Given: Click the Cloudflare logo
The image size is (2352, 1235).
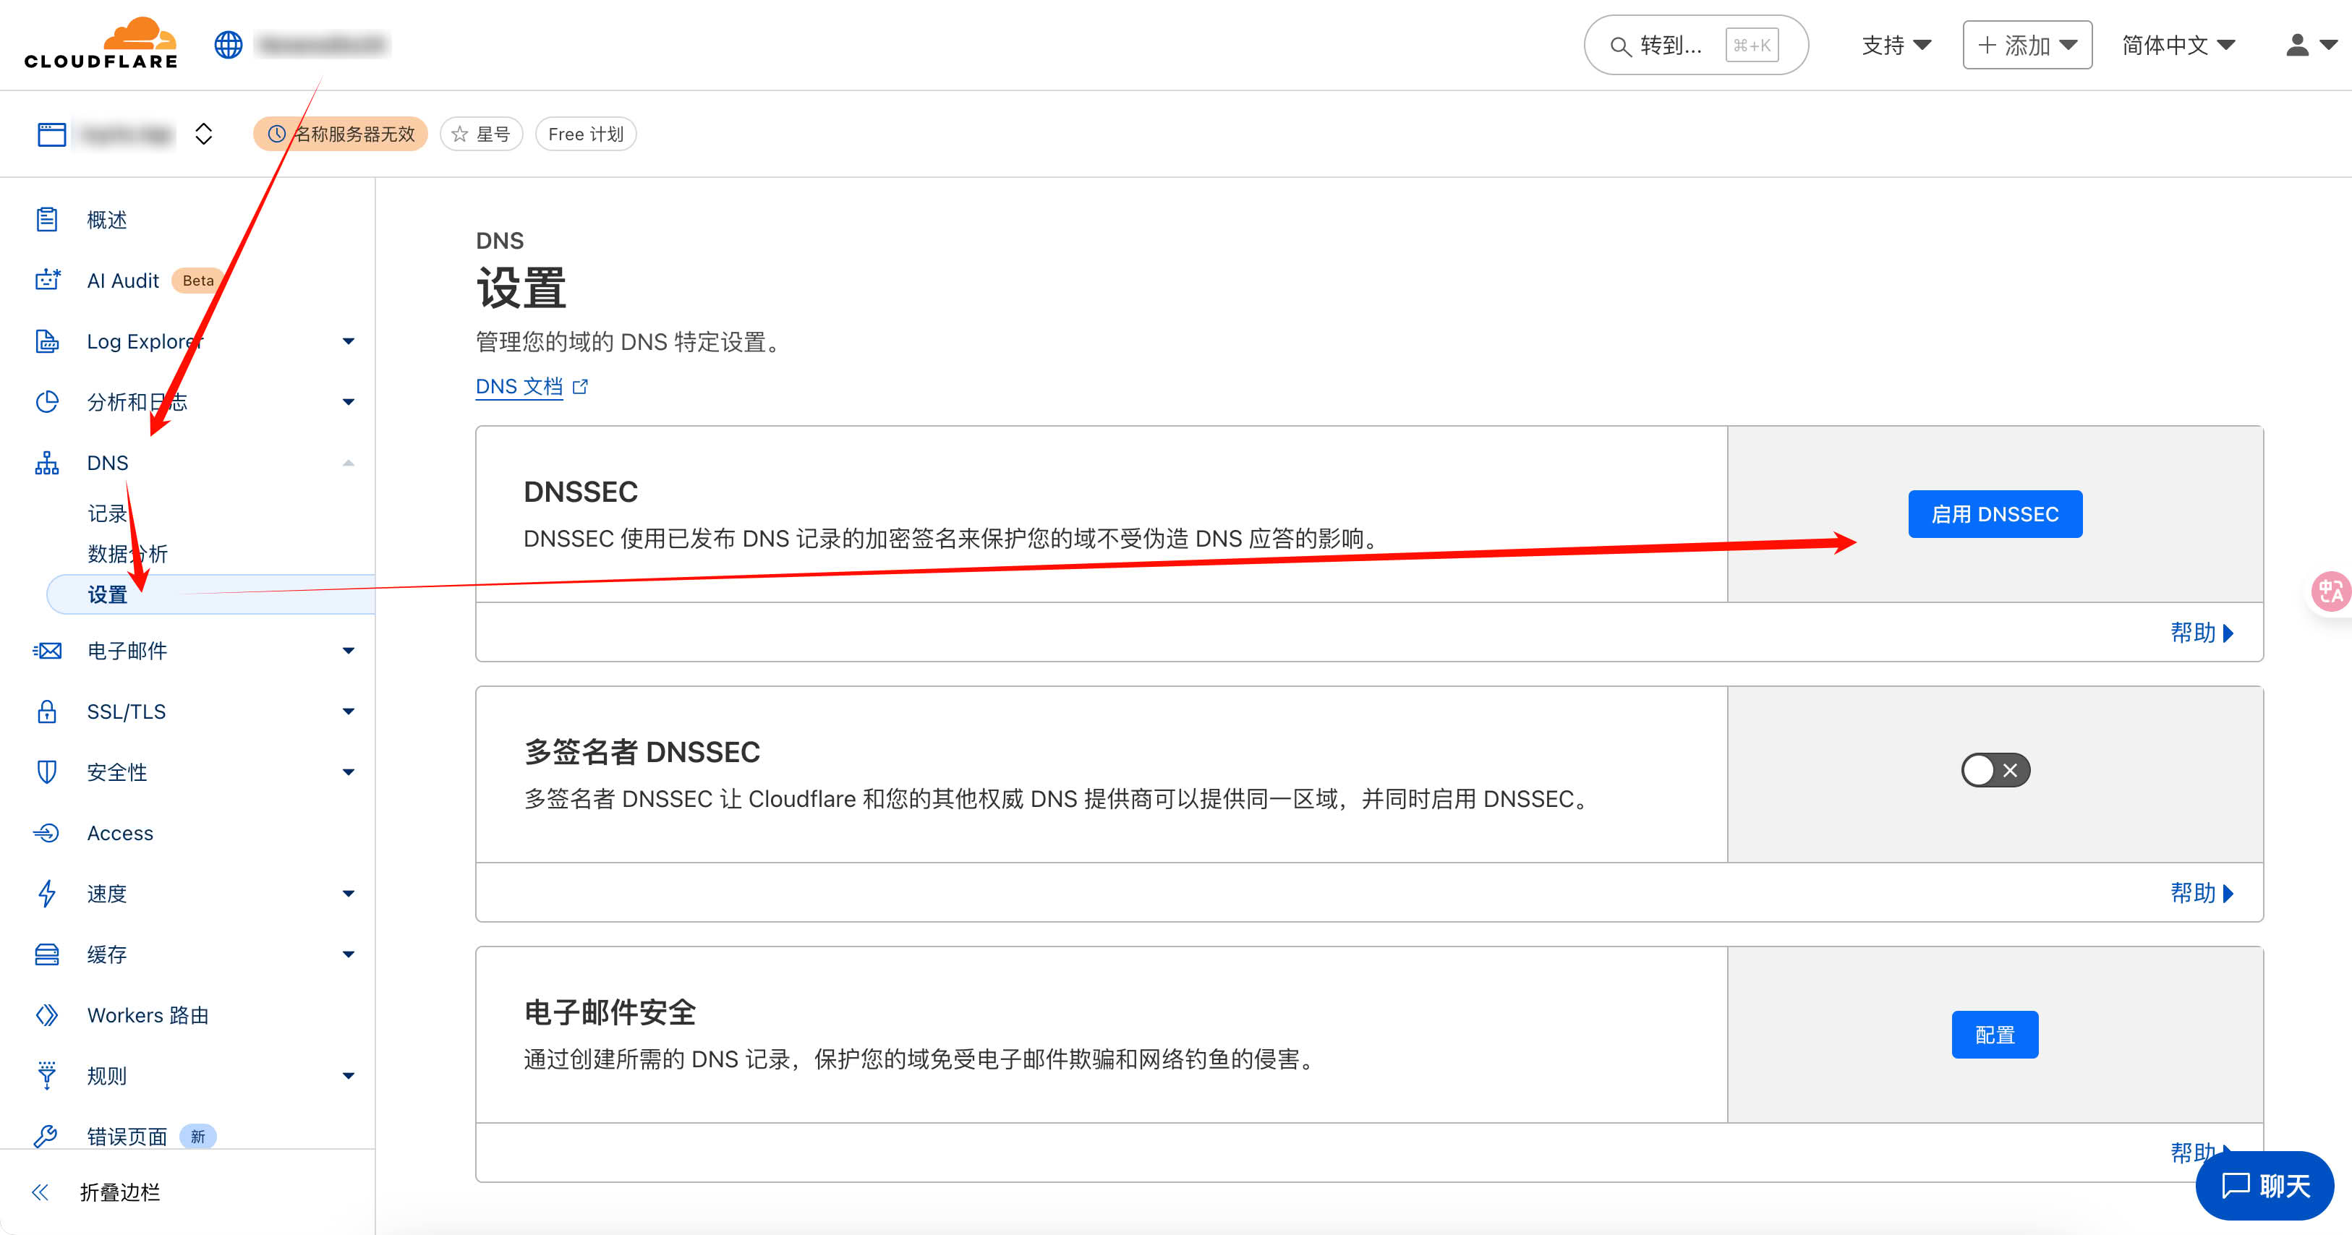Looking at the screenshot, I should (101, 43).
